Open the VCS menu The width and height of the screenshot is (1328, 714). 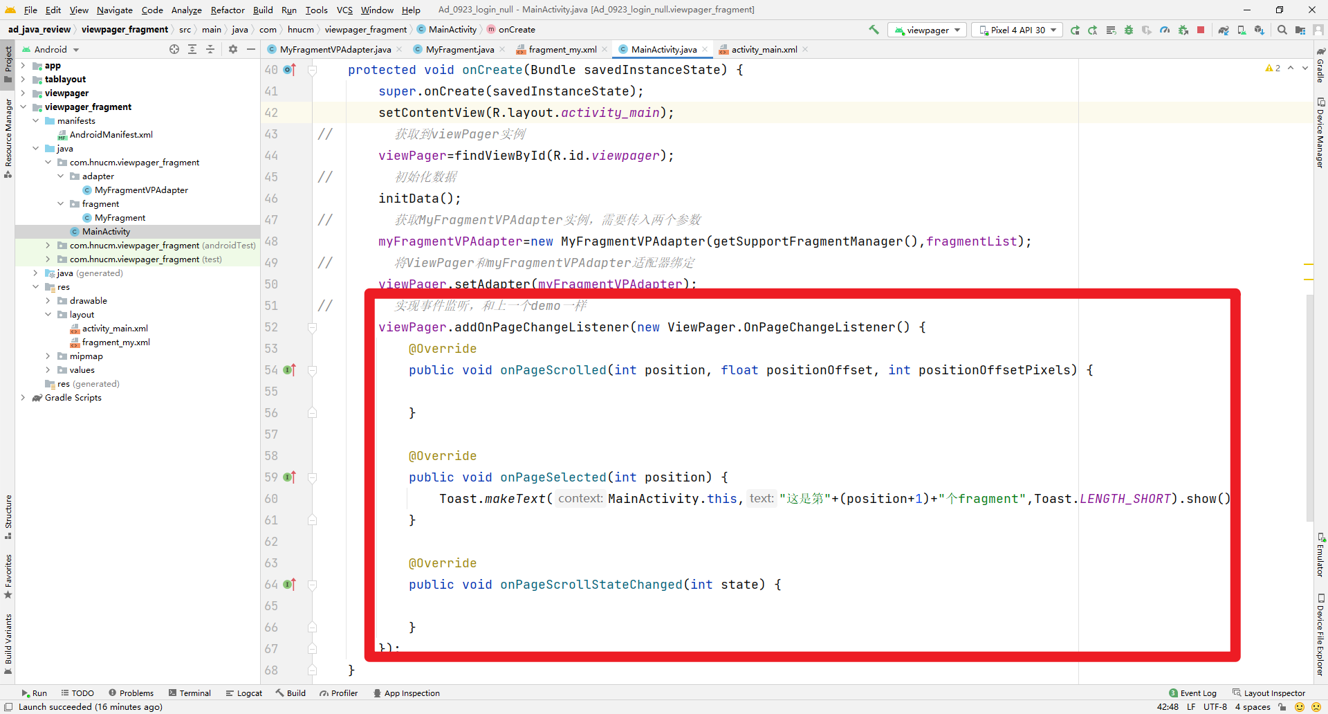(x=344, y=10)
